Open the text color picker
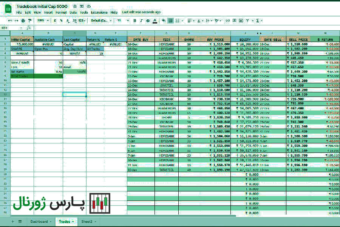340x227 pixels. [x=155, y=21]
